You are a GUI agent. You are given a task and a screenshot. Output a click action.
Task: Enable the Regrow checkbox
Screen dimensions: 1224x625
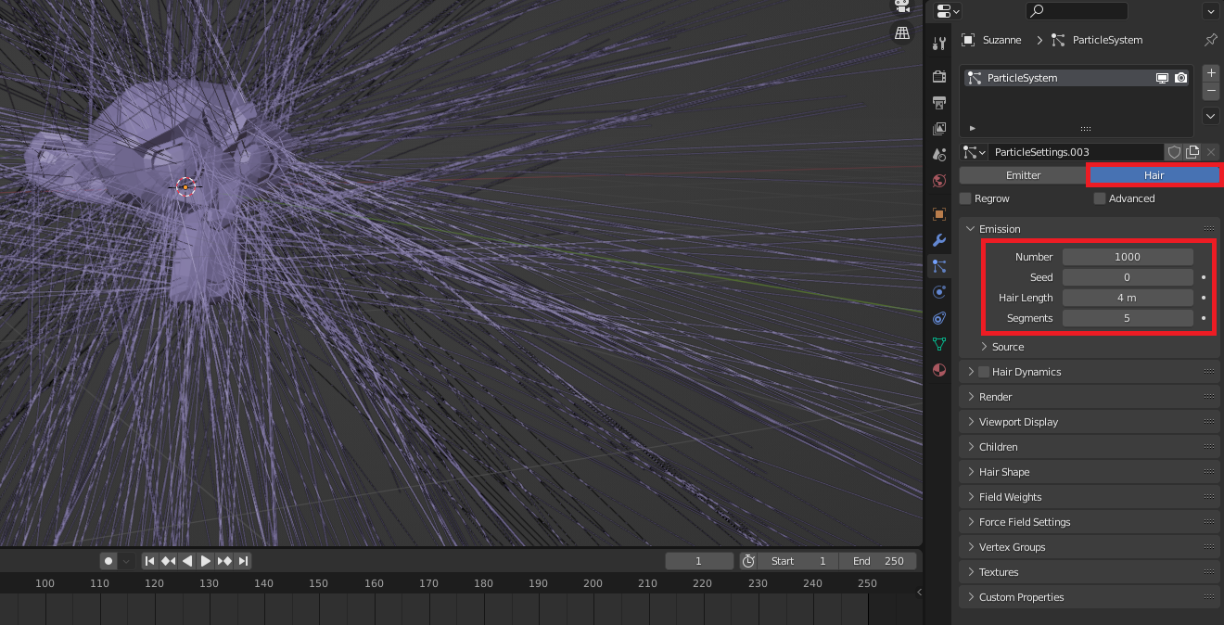click(965, 198)
